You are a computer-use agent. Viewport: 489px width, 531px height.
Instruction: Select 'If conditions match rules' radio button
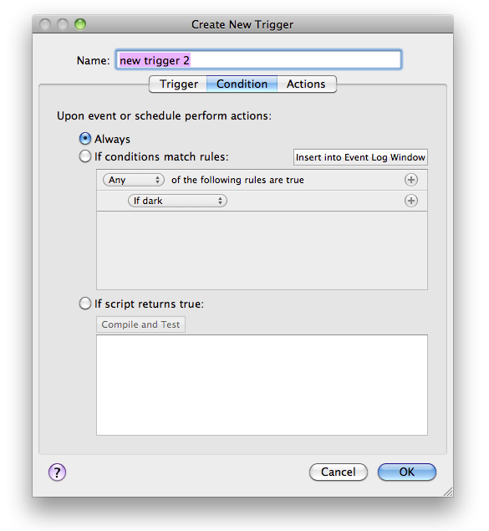85,156
